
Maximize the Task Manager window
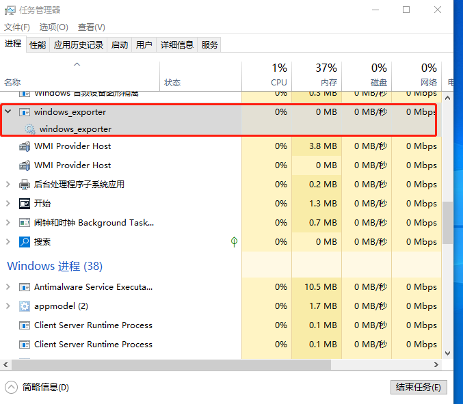406,10
